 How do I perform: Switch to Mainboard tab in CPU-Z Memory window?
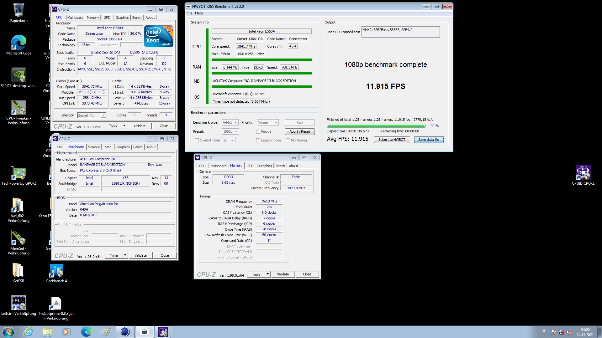[219, 166]
